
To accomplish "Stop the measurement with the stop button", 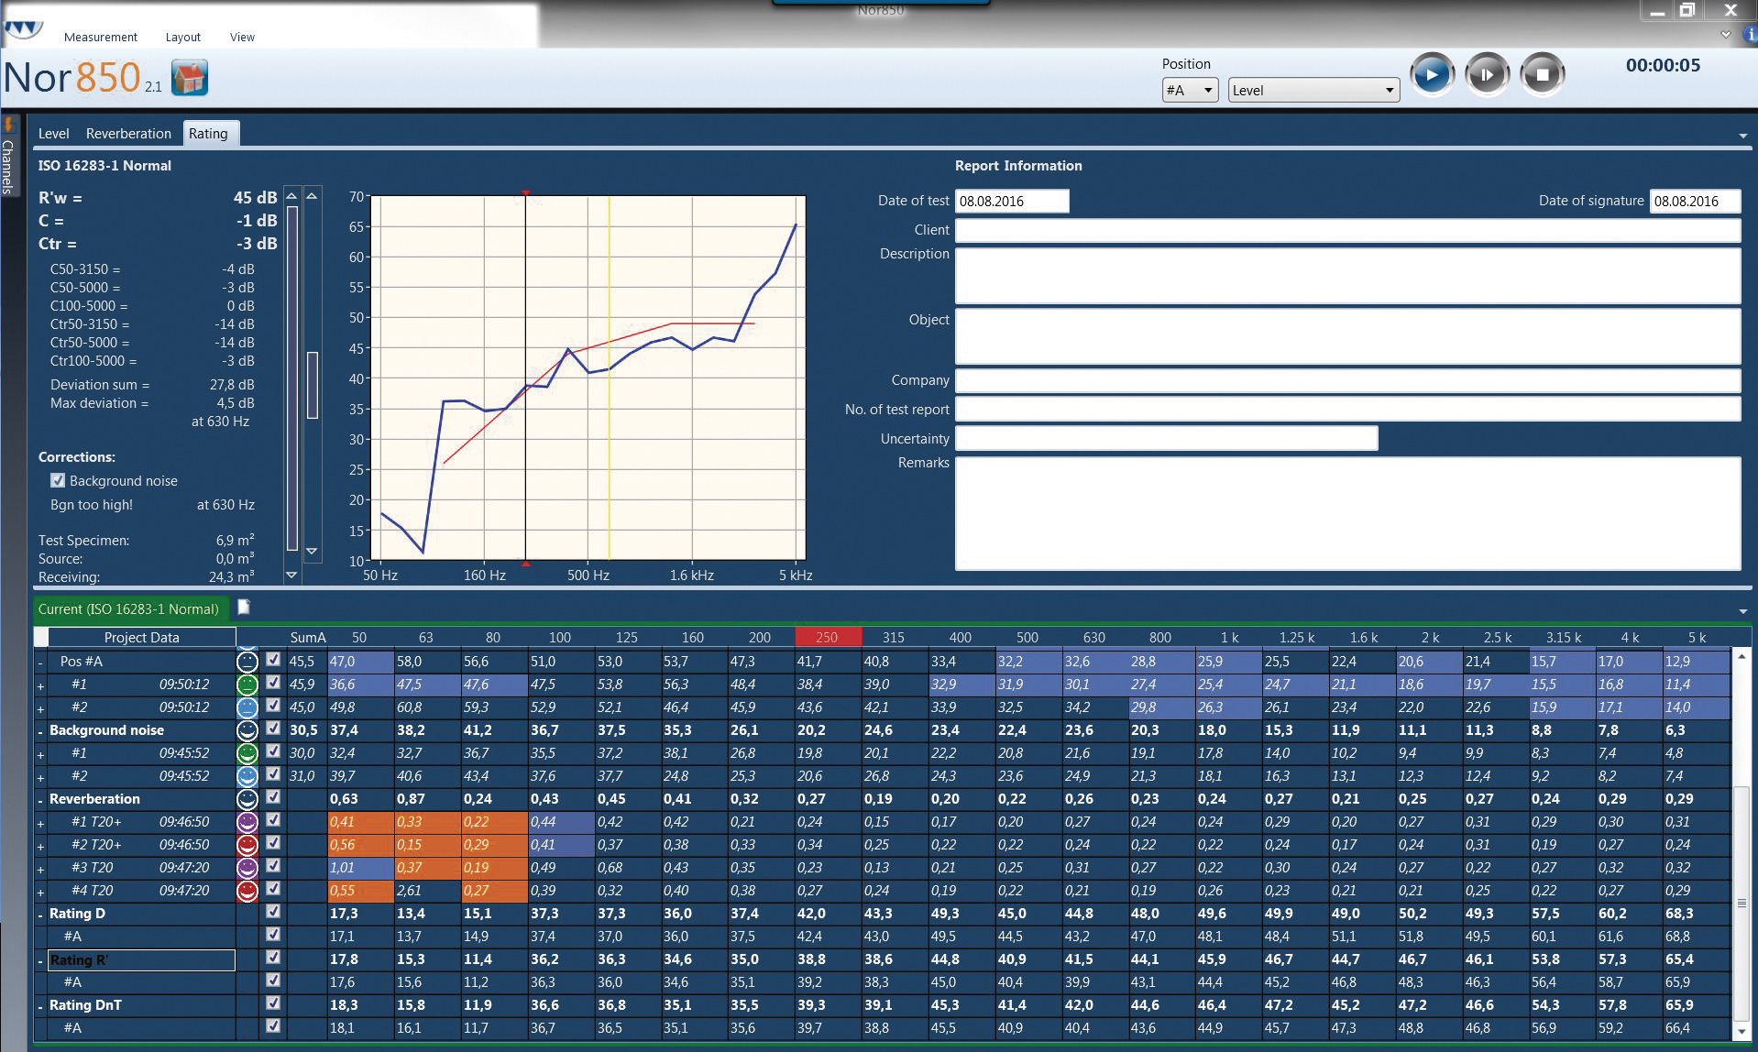I will (1542, 75).
